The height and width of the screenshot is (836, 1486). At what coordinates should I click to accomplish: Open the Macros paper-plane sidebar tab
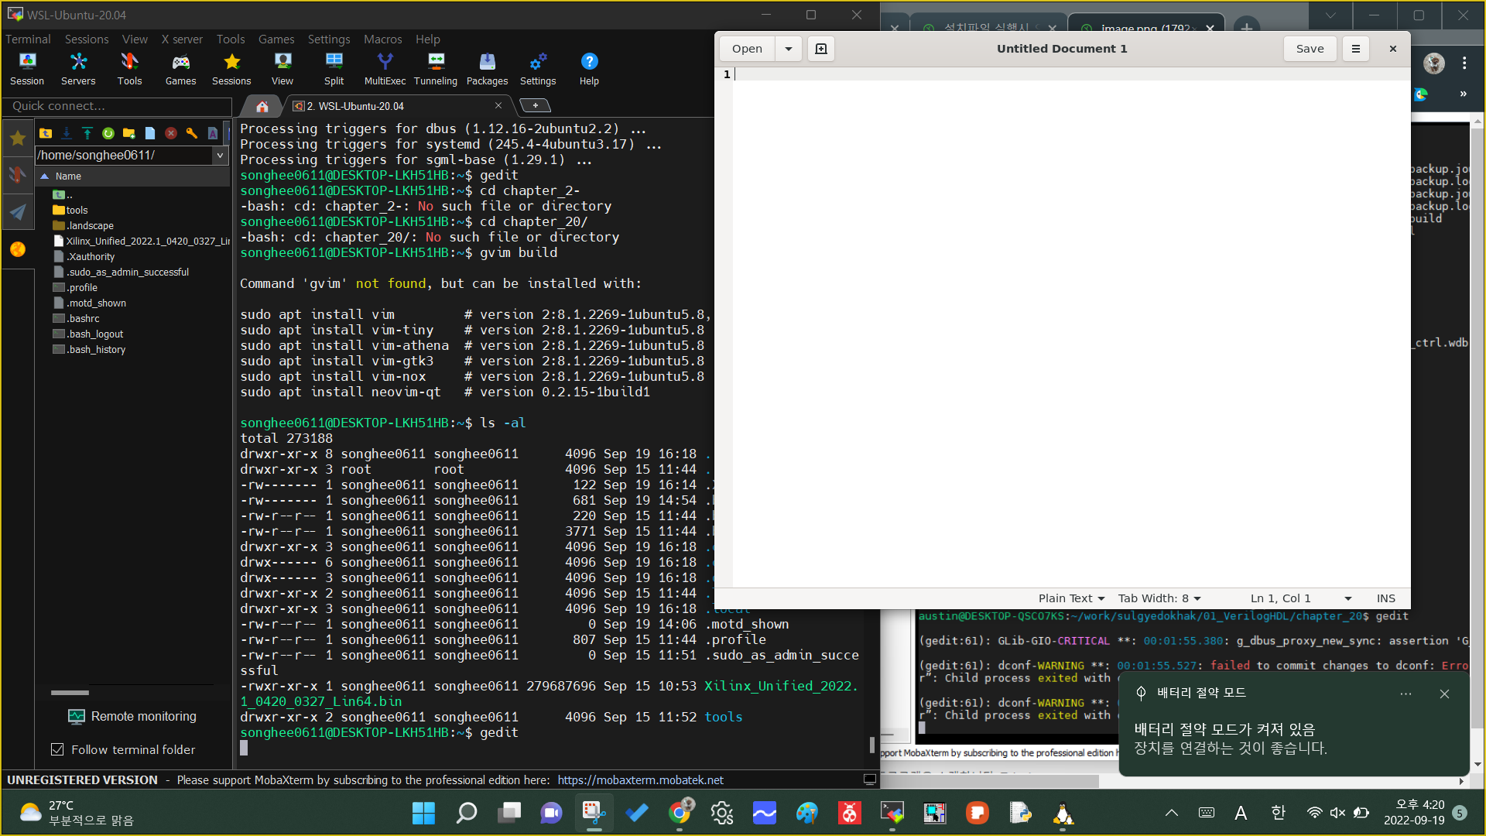[18, 211]
